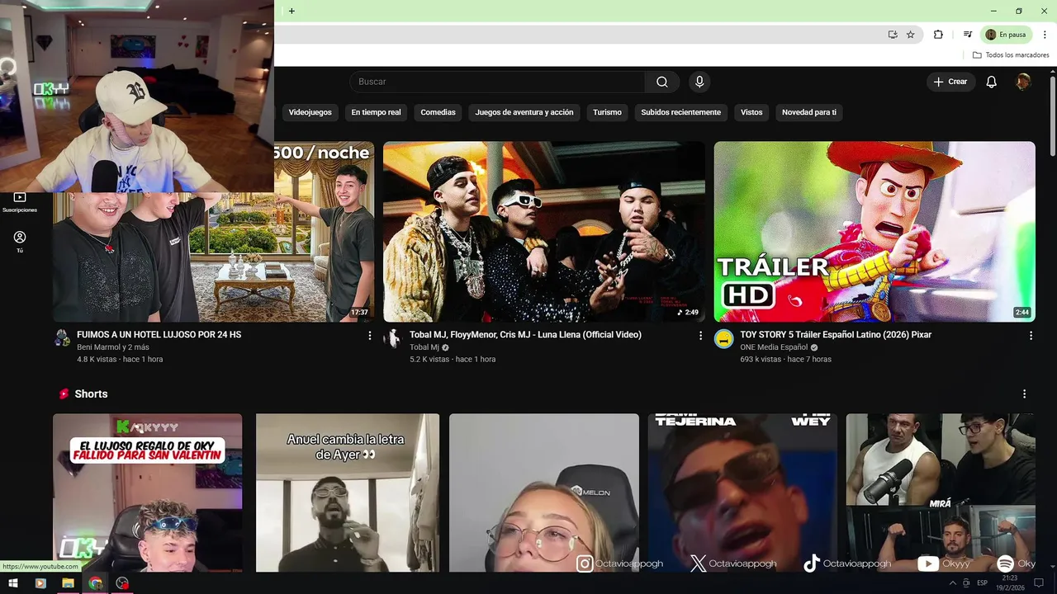
Task: Click the Tobal Mj channel avatar
Action: click(x=393, y=338)
